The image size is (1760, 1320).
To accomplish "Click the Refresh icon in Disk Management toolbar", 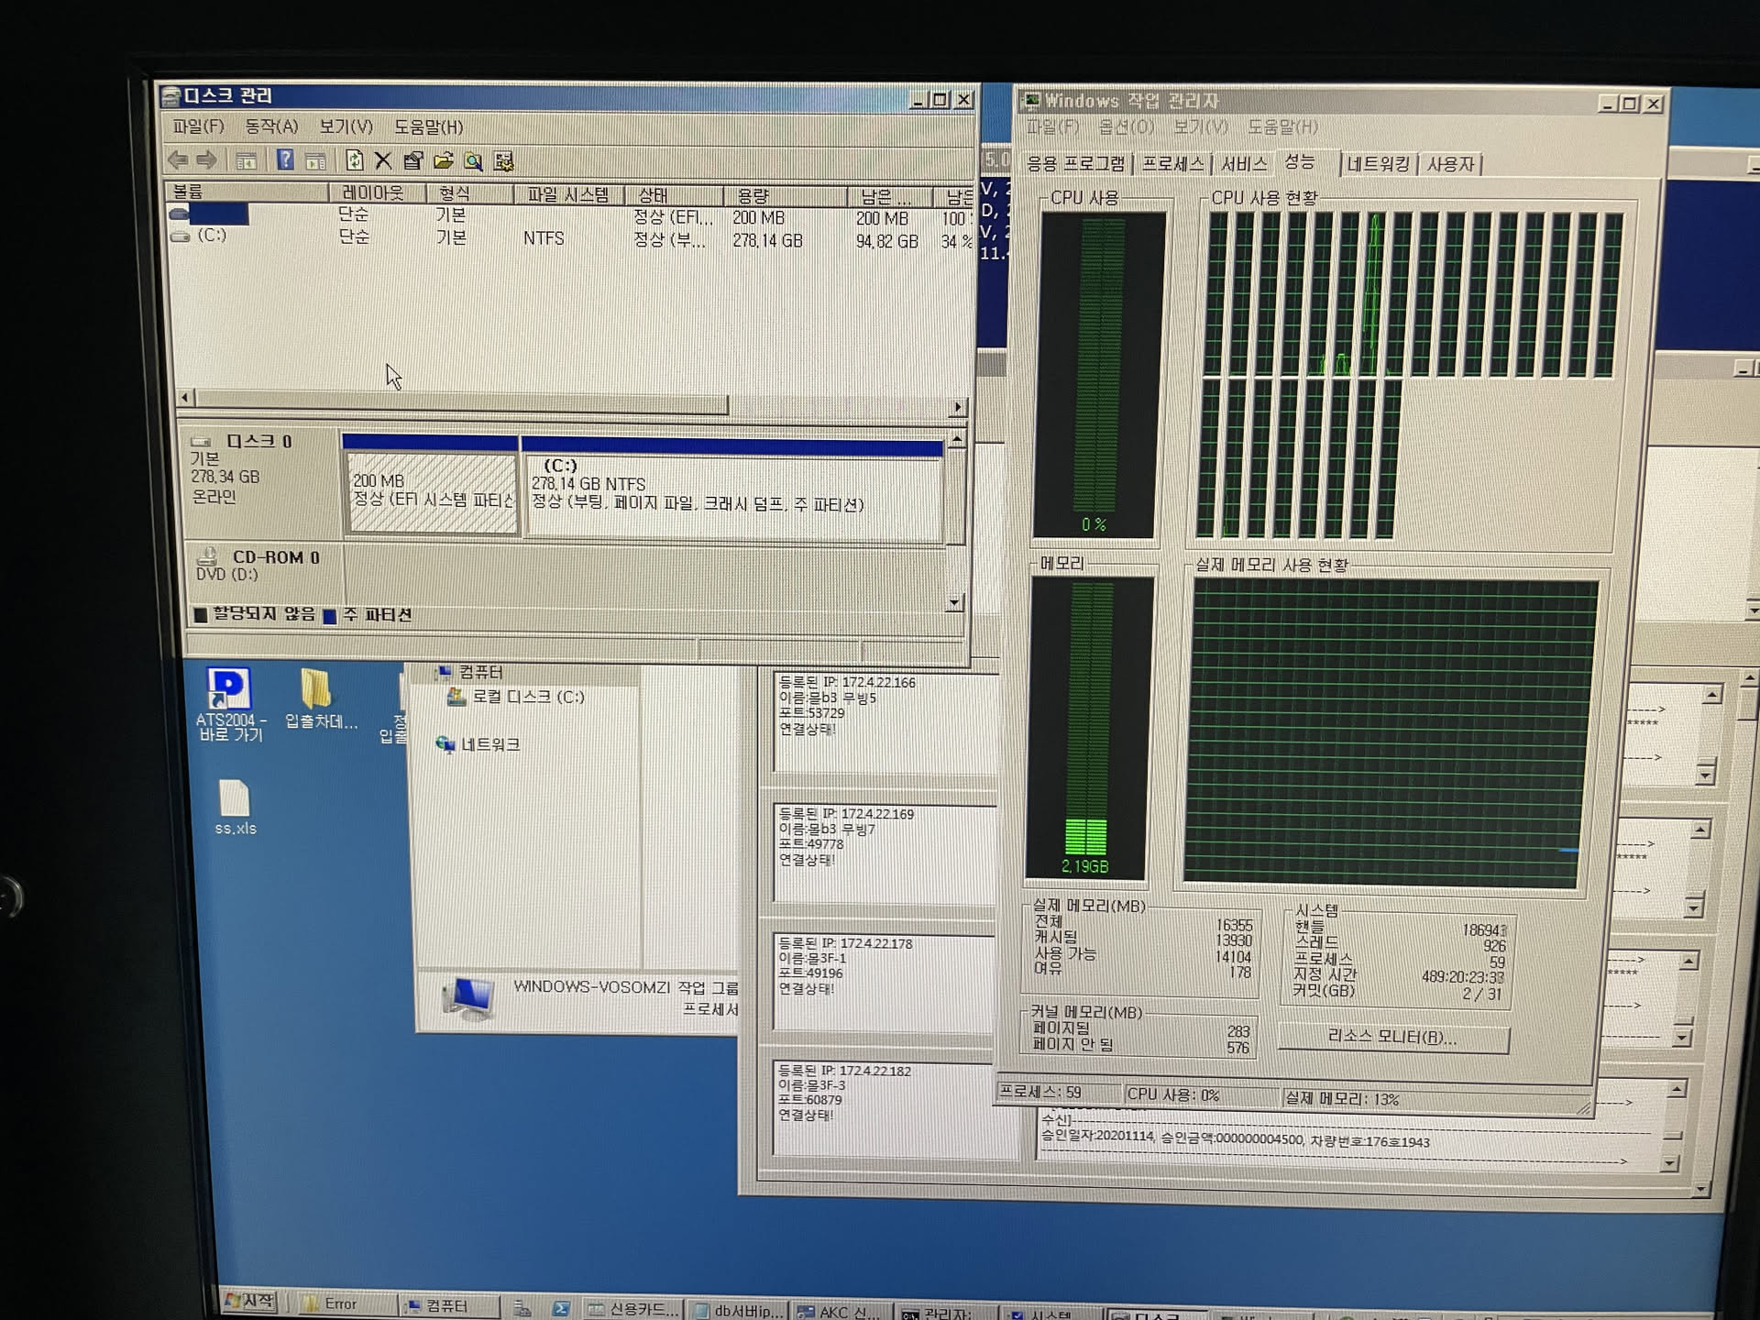I will tap(354, 161).
